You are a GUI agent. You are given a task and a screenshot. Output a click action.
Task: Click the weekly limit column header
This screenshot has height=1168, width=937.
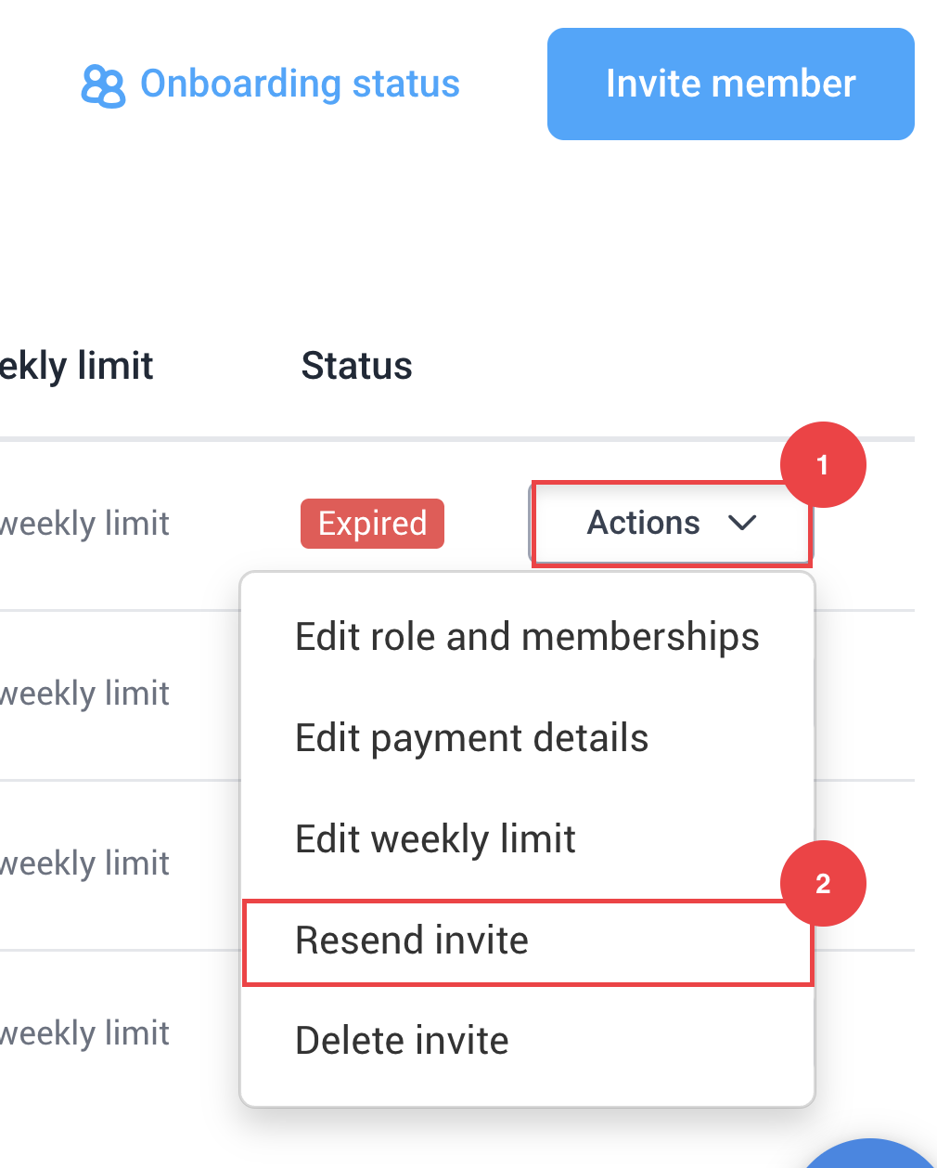point(78,366)
